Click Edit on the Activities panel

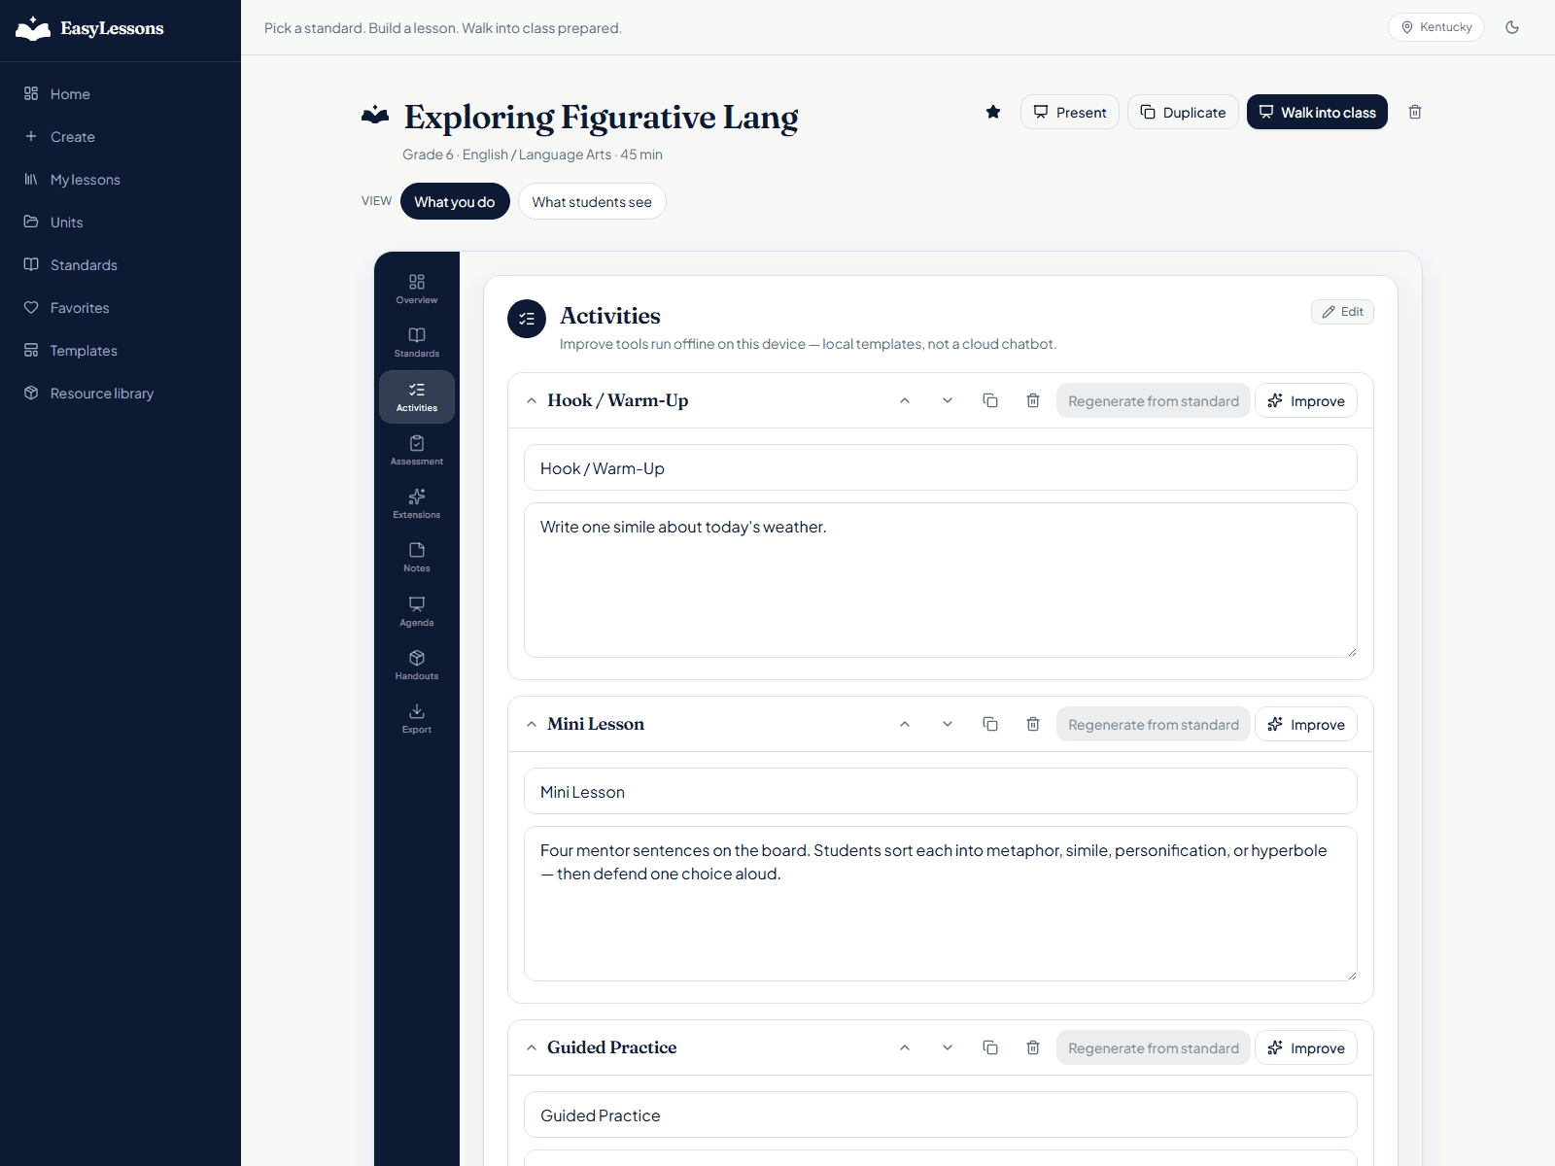point(1342,312)
